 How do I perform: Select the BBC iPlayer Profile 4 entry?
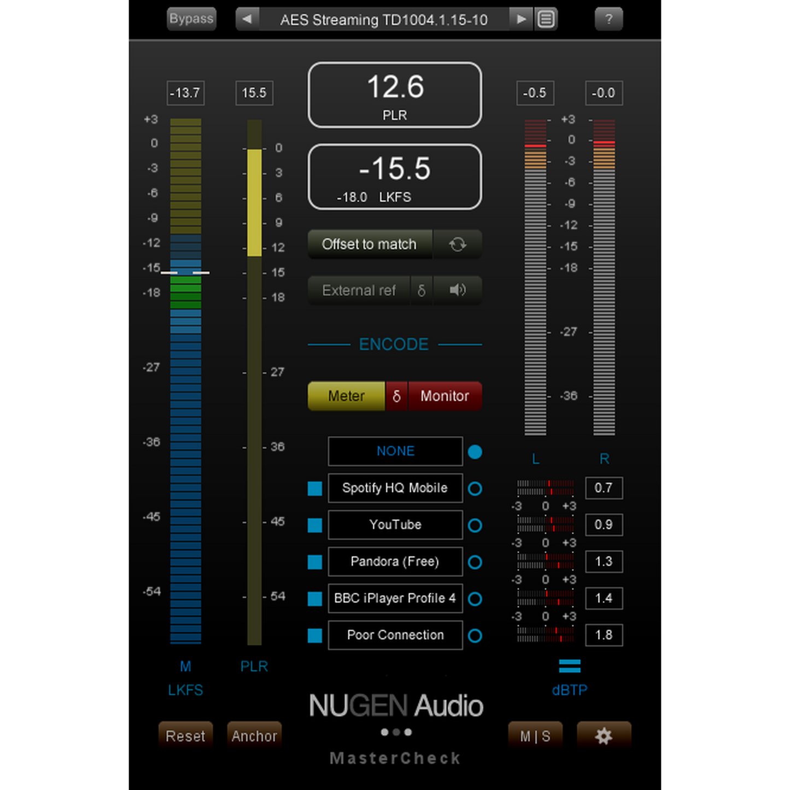395,598
